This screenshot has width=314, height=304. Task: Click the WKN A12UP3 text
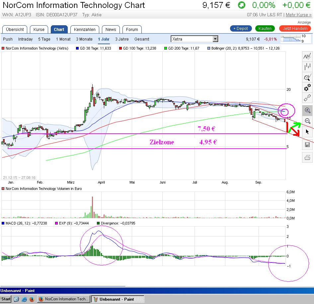[x=17, y=15]
